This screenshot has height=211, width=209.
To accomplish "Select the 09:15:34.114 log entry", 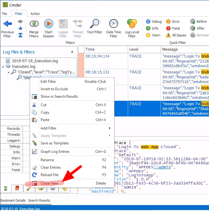I will 97,56.
